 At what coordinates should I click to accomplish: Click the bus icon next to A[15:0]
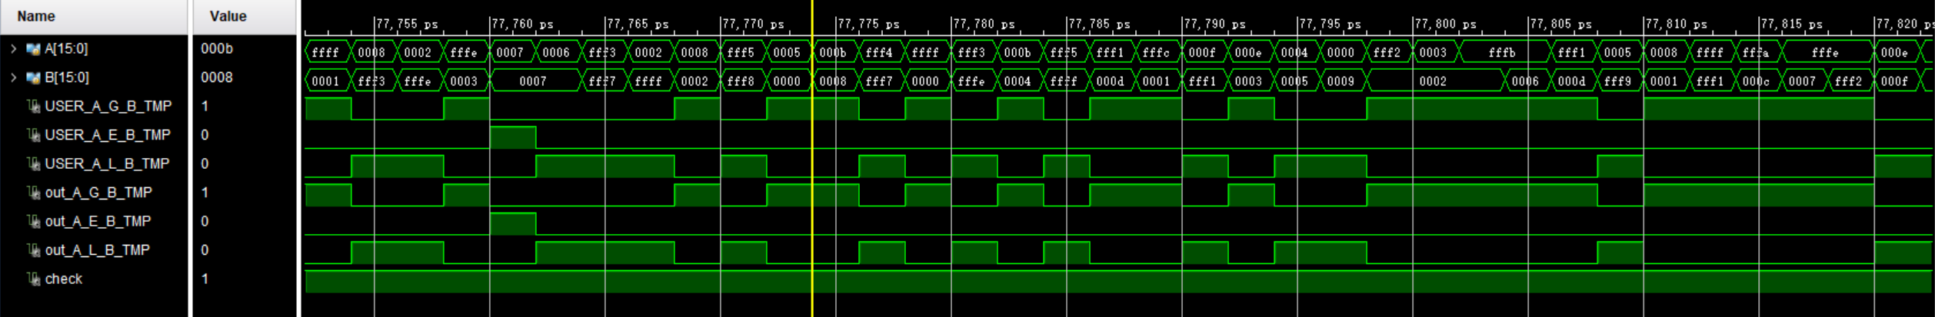coord(33,49)
